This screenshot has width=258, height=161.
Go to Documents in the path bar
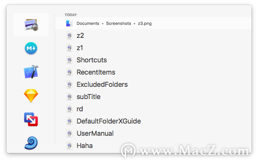pyautogui.click(x=88, y=23)
